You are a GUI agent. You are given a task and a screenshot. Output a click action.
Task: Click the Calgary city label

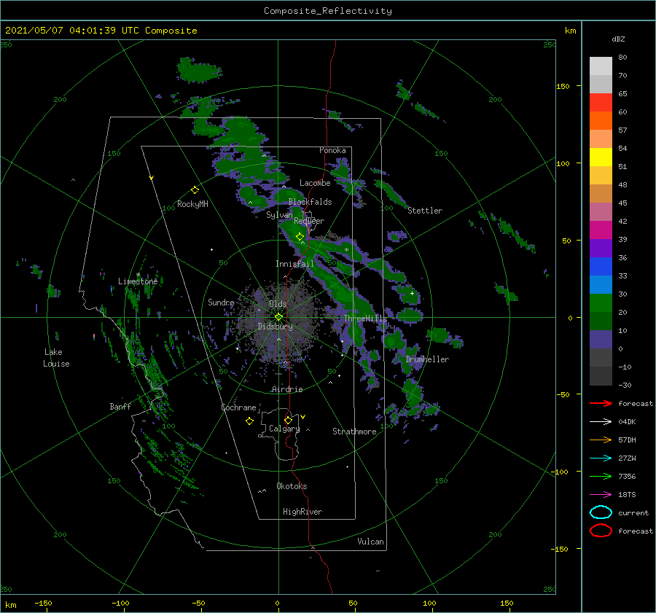coord(284,429)
